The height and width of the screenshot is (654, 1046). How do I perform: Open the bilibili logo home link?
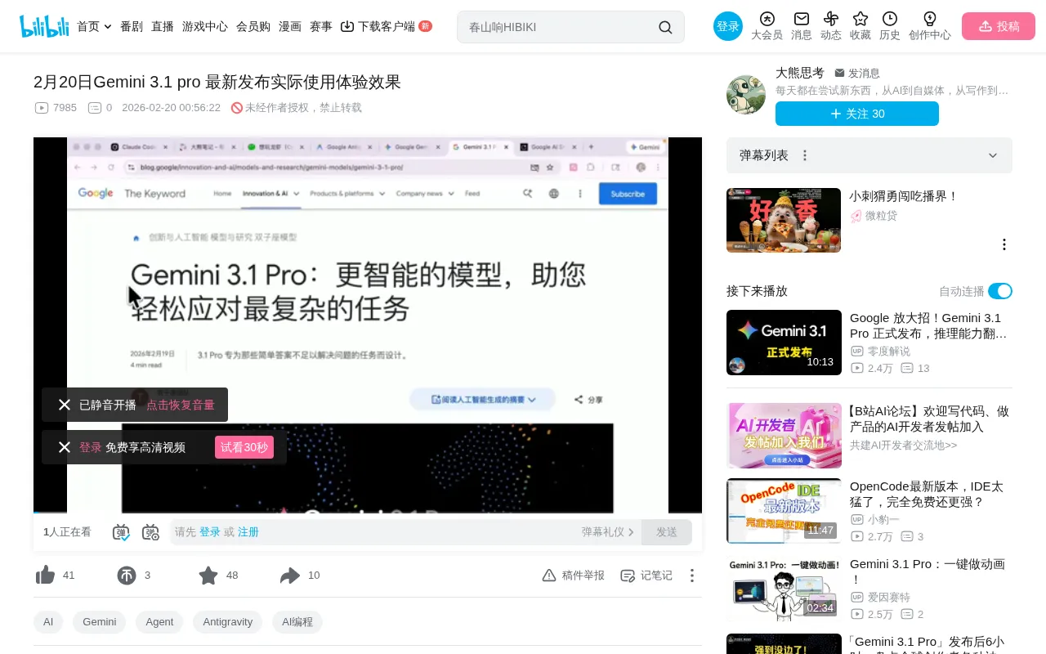pos(44,26)
